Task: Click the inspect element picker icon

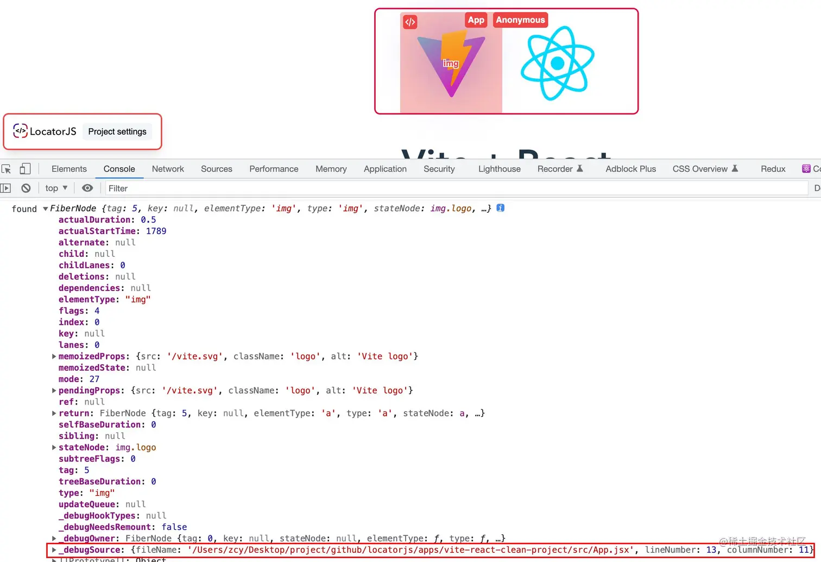Action: point(7,169)
